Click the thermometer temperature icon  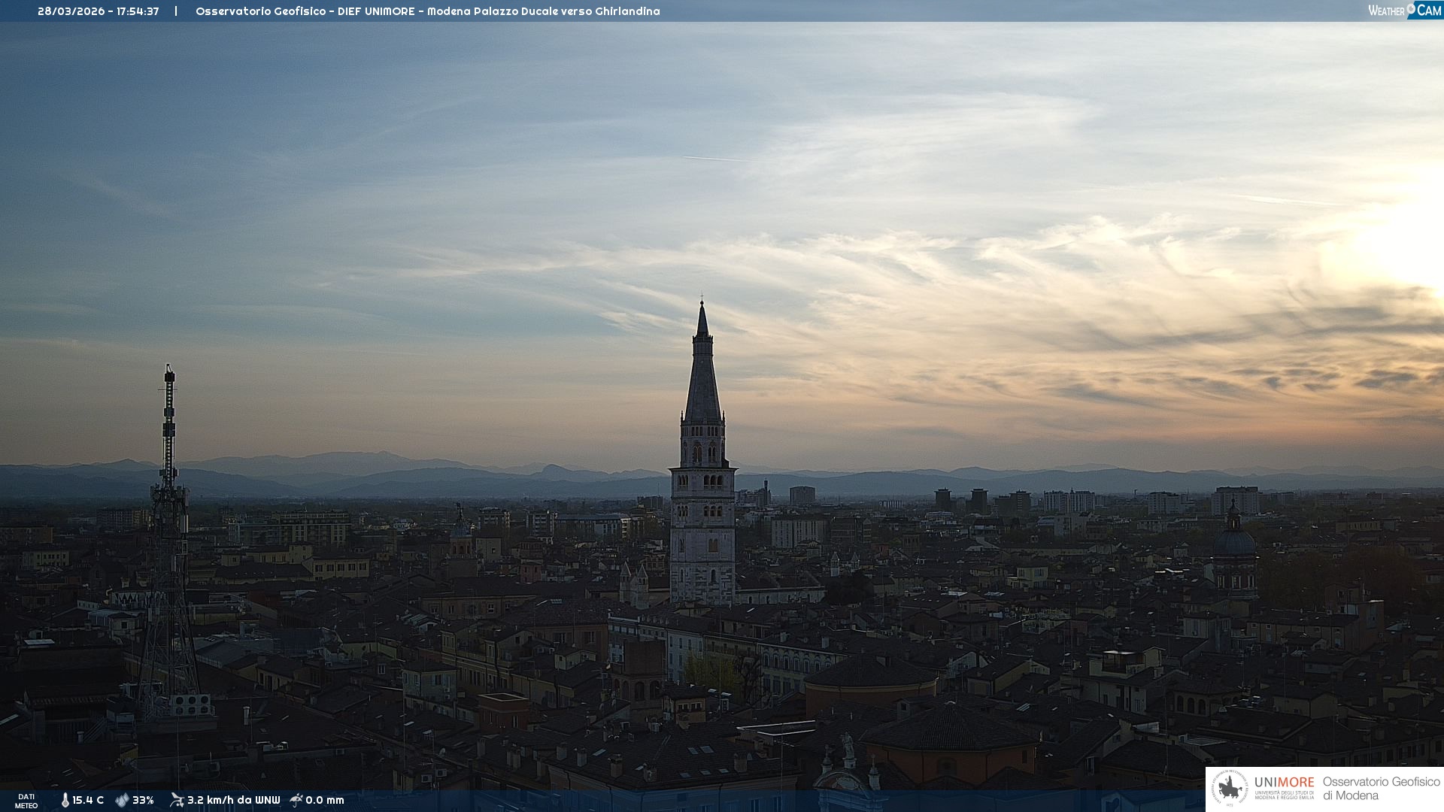click(65, 801)
